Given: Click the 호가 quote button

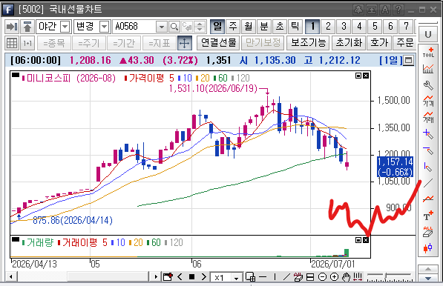Looking at the screenshot, I should (379, 43).
